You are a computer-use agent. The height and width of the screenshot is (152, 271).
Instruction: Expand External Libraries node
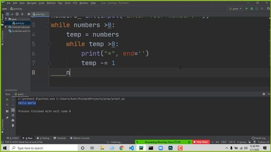(6, 27)
